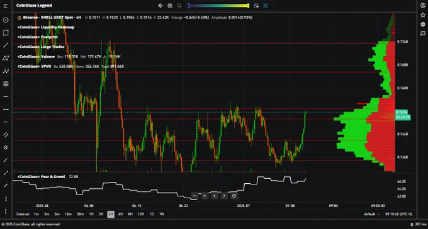This screenshot has height=229, width=428.
Task: Open the UTC-5 time zone selector
Action: click(398, 215)
